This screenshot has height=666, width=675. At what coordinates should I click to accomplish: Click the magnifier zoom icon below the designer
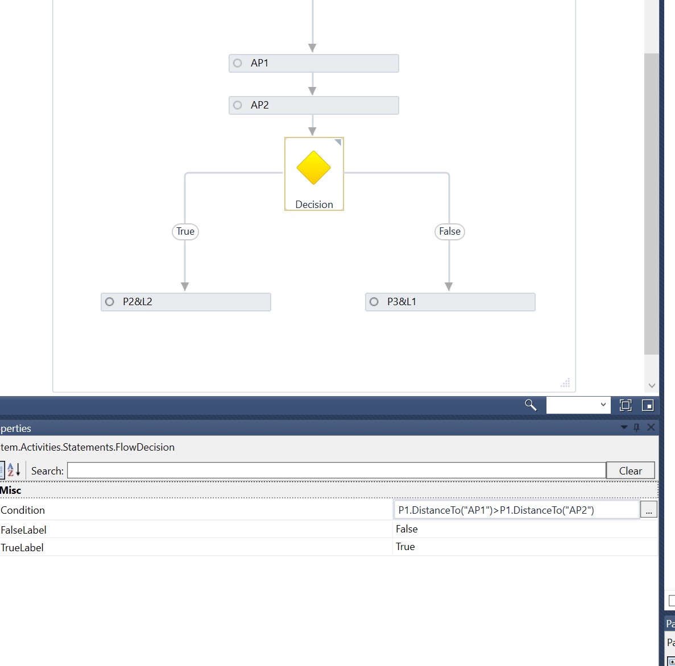pos(530,405)
